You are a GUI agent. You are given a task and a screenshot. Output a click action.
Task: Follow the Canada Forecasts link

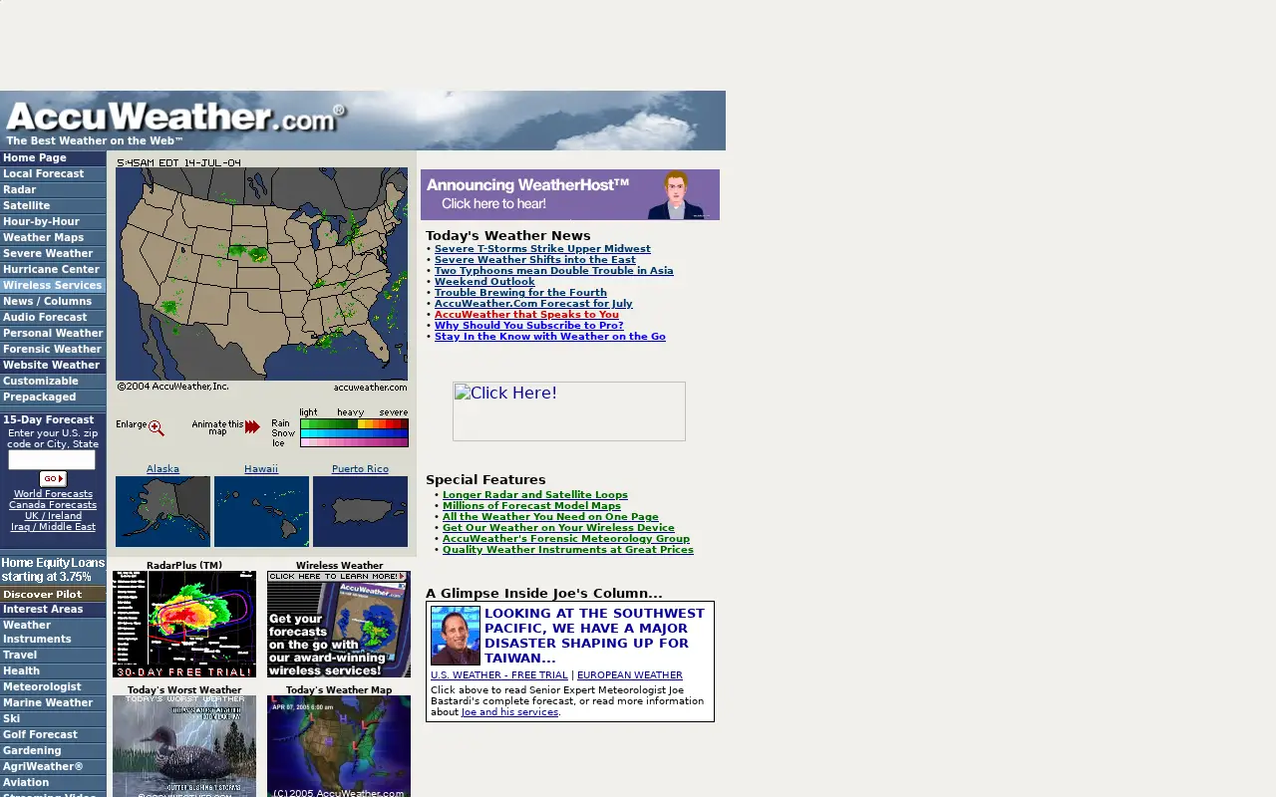point(53,505)
